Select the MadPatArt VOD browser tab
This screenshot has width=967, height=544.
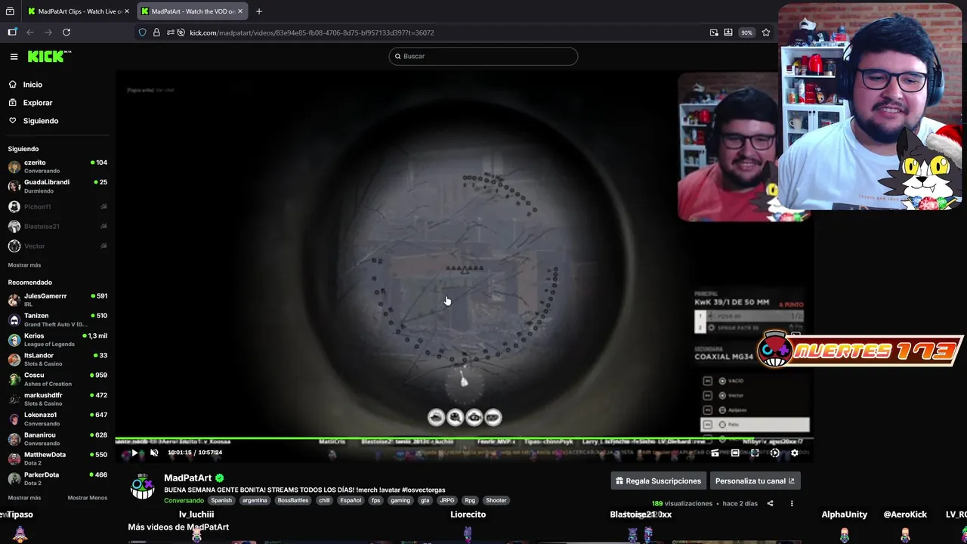(192, 11)
